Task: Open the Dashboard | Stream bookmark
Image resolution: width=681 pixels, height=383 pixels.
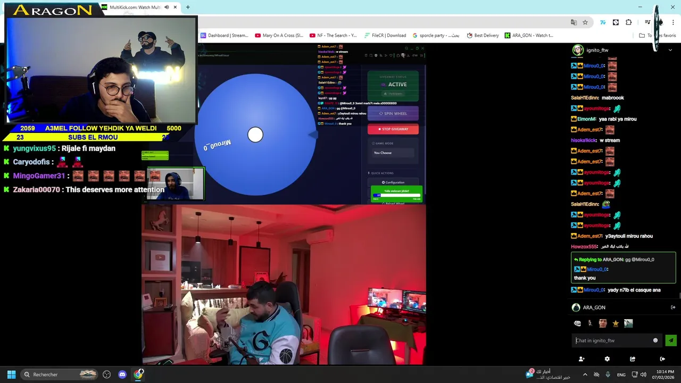Action: (224, 36)
